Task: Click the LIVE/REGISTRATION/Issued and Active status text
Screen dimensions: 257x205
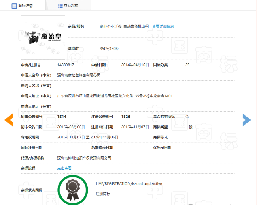Action: 129,184
